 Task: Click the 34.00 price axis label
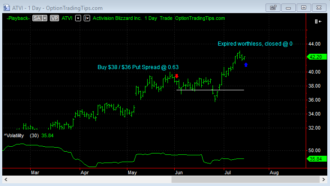coord(314,114)
